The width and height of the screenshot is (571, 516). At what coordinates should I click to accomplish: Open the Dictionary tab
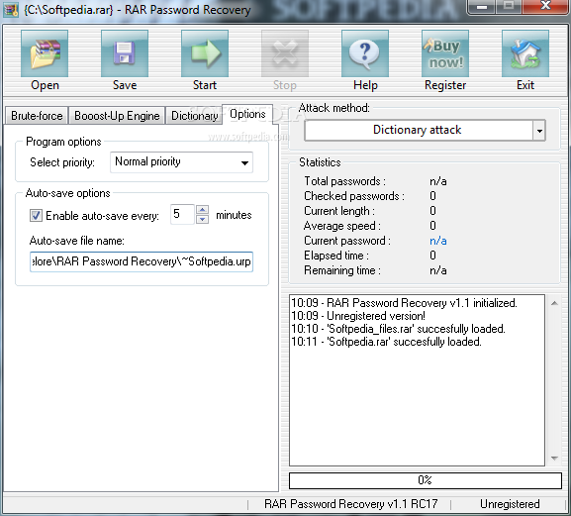(x=195, y=116)
